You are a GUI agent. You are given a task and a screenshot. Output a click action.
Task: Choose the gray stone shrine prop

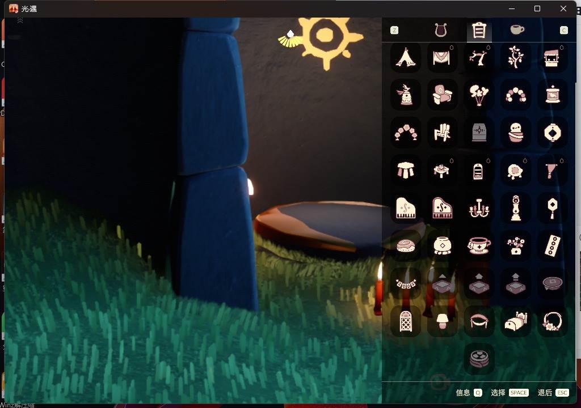click(478, 133)
